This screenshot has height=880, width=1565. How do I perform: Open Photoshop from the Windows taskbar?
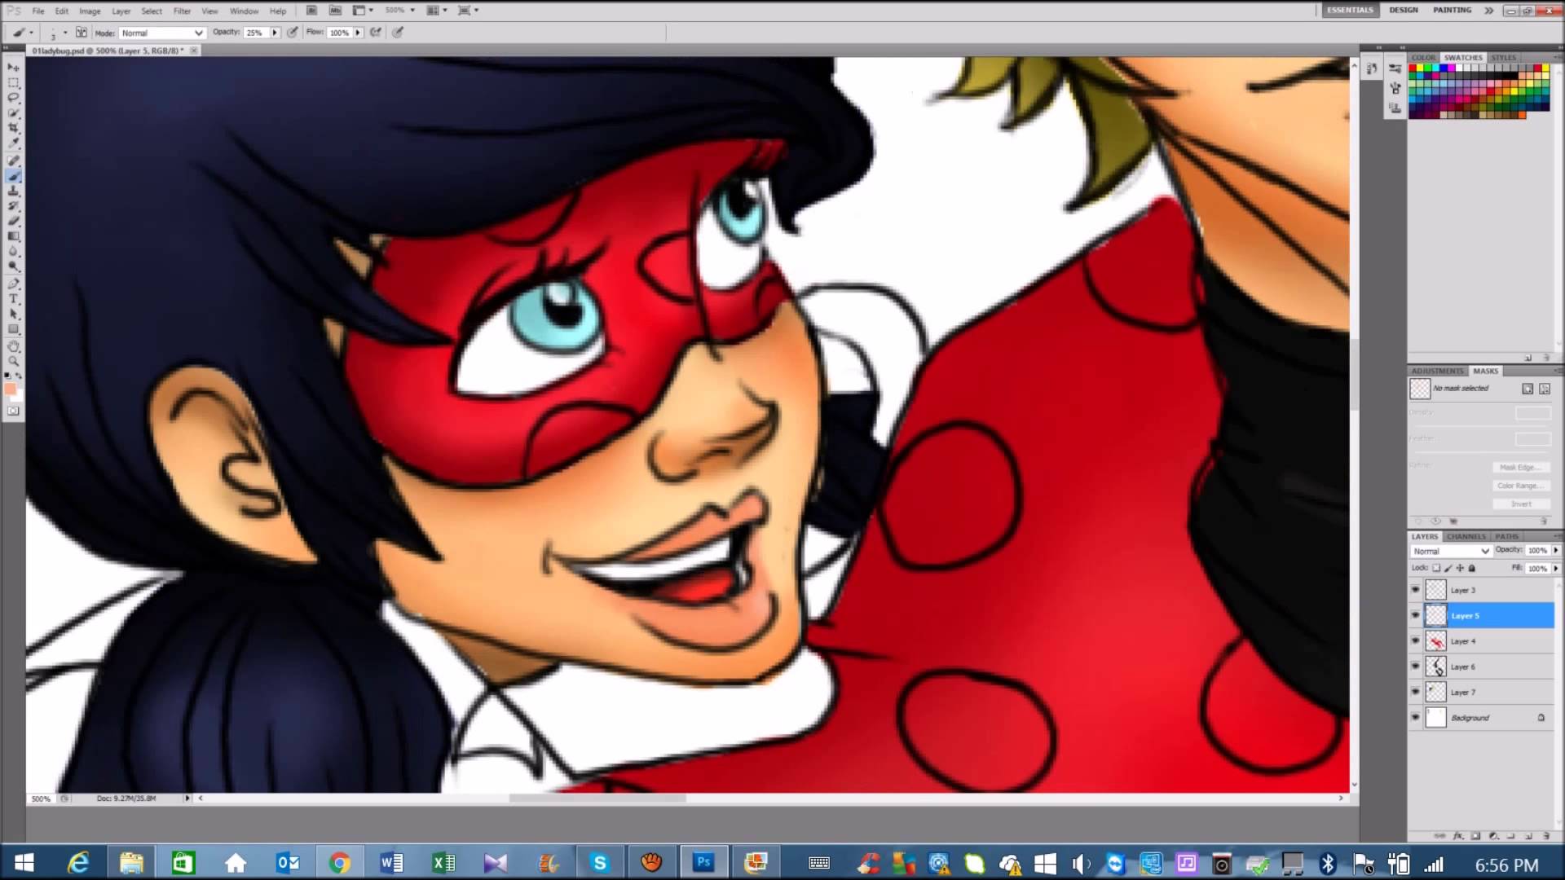coord(703,862)
